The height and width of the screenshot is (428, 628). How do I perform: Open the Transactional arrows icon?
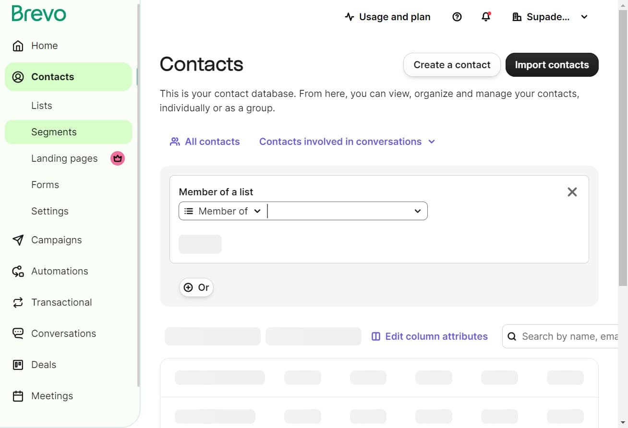click(18, 302)
